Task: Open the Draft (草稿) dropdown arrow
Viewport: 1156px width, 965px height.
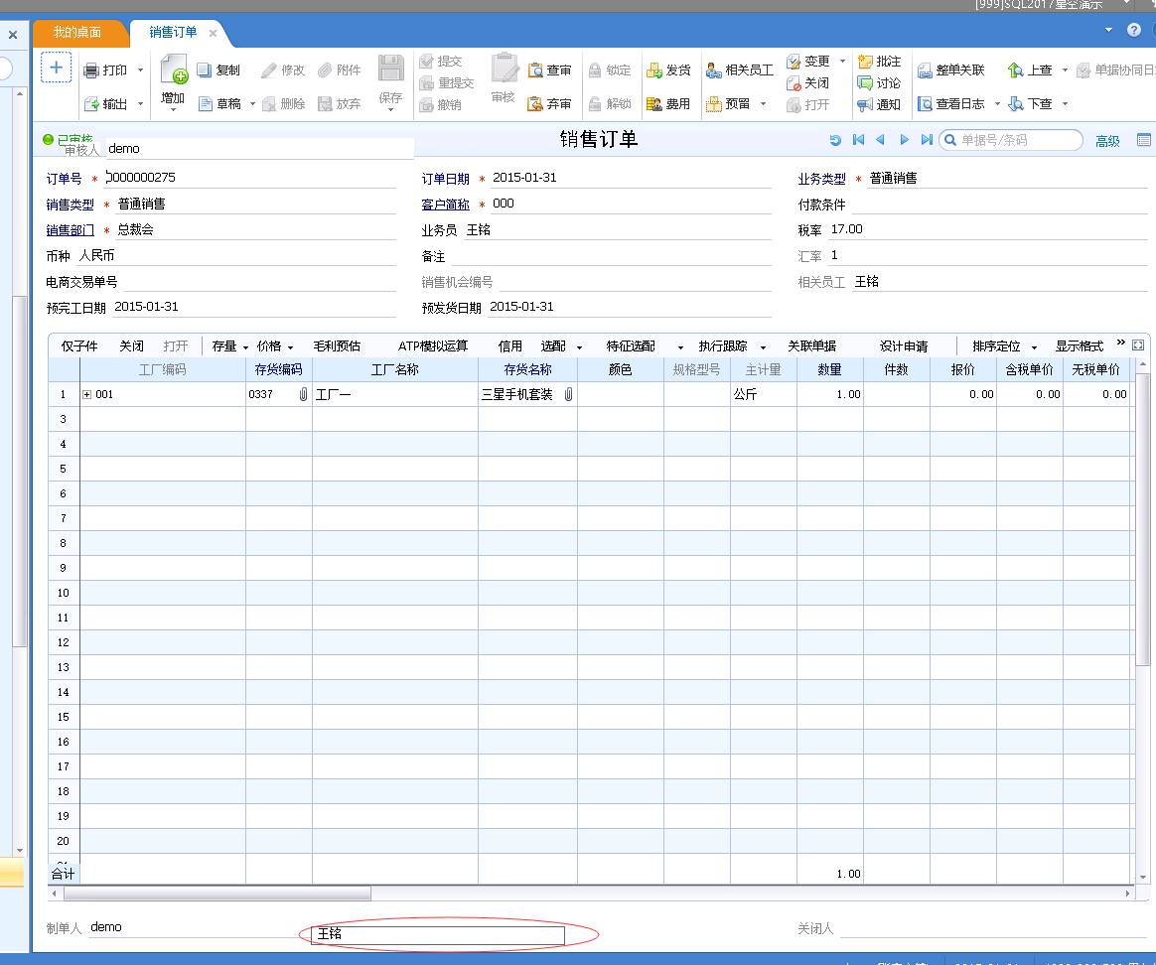Action: [x=252, y=104]
